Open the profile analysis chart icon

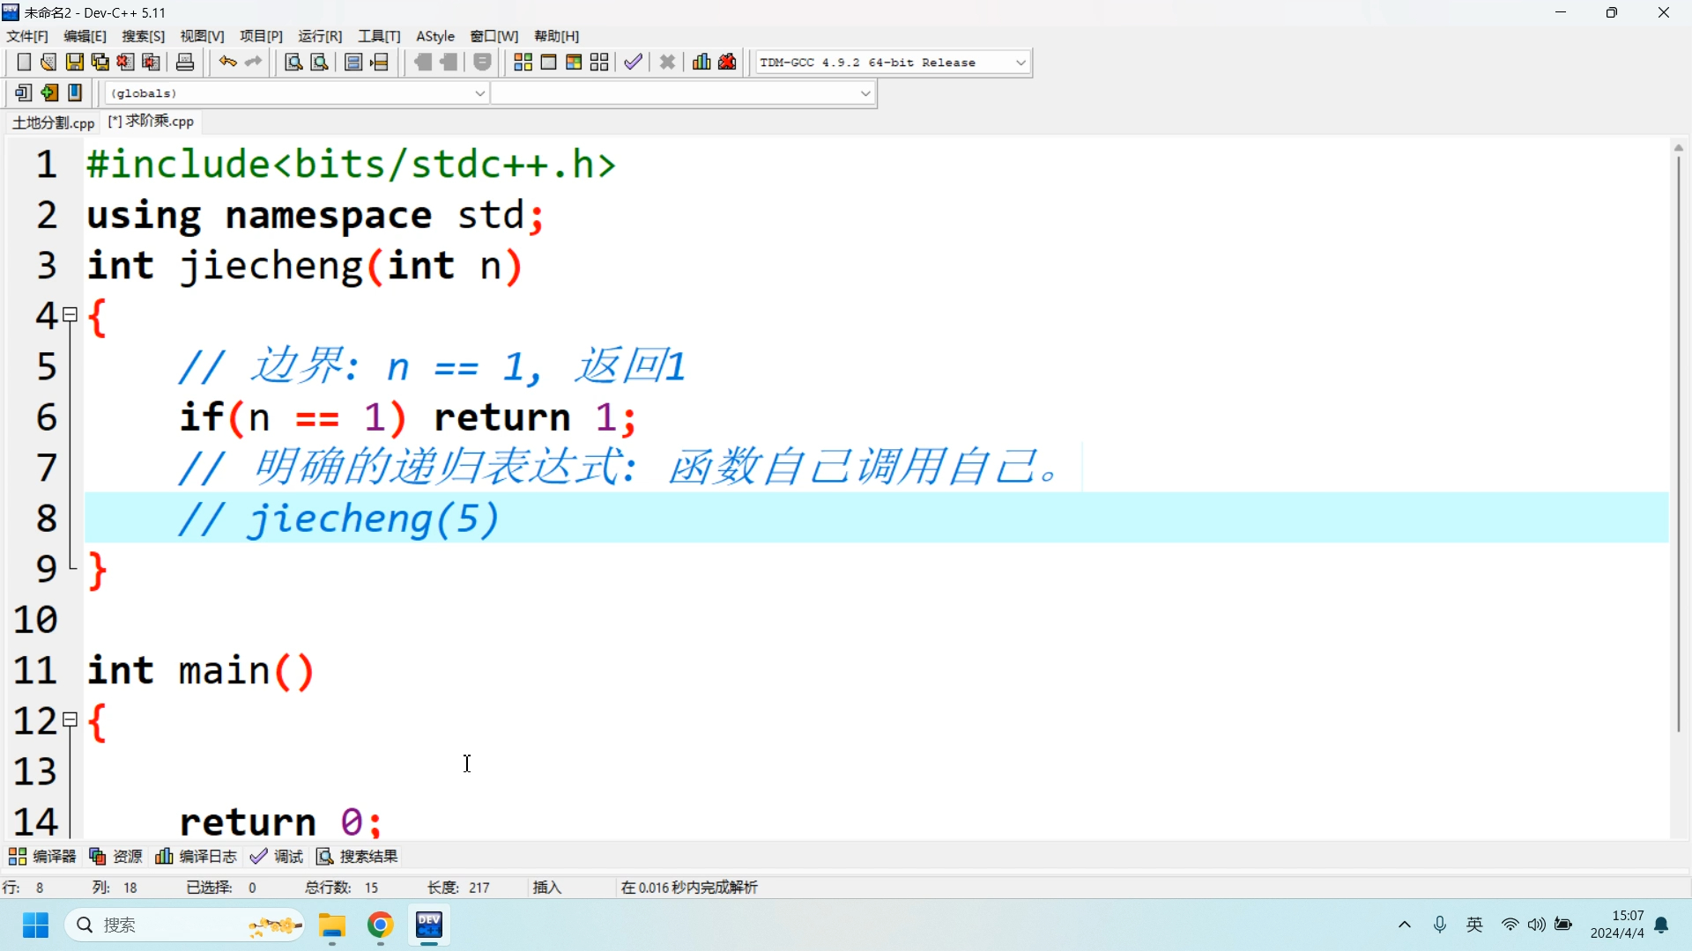coord(701,63)
